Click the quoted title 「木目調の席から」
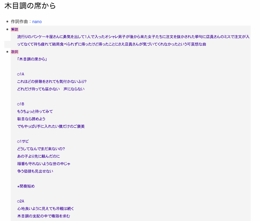260x221 pixels. point(32,59)
